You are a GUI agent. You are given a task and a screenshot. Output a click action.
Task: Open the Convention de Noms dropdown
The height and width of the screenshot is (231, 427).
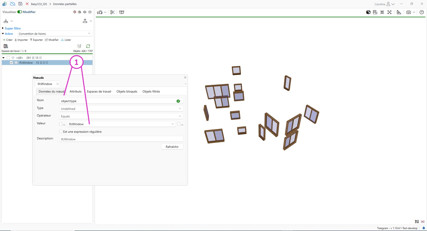pyautogui.click(x=55, y=34)
